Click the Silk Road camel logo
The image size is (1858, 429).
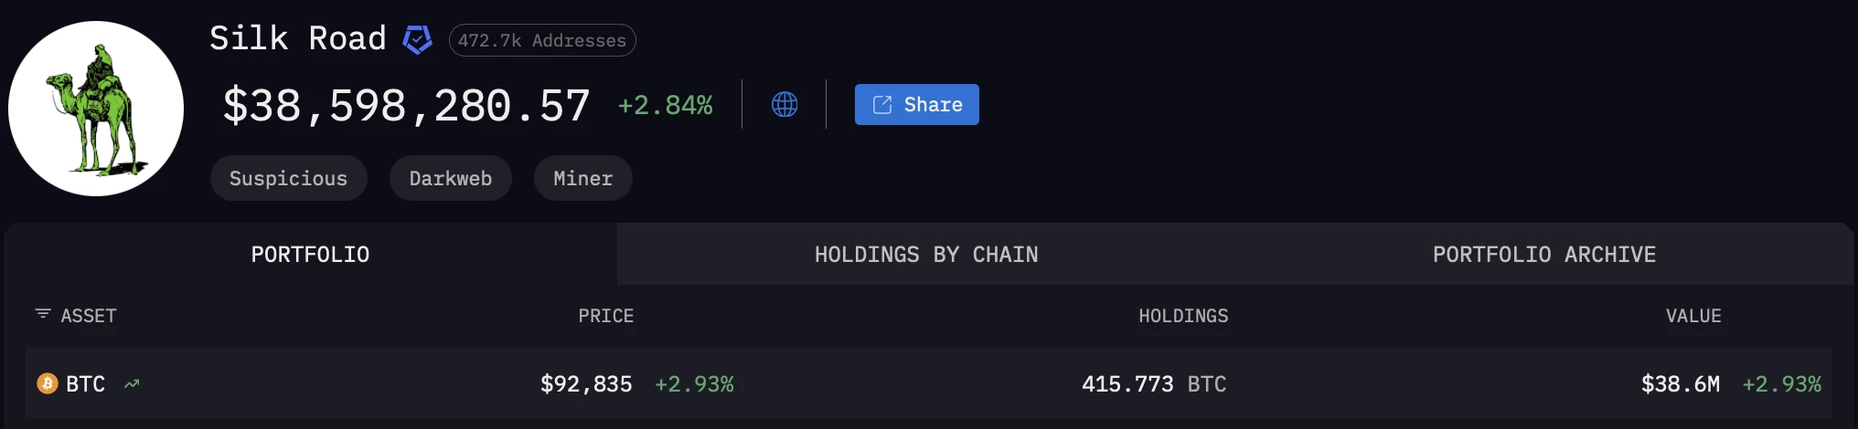tap(96, 109)
